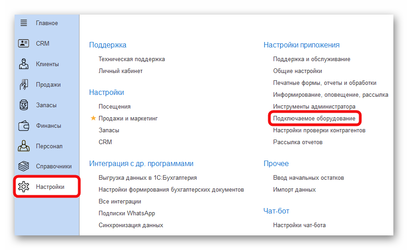408x250 pixels.
Task: Open Импорт данных
Action: coord(294,190)
